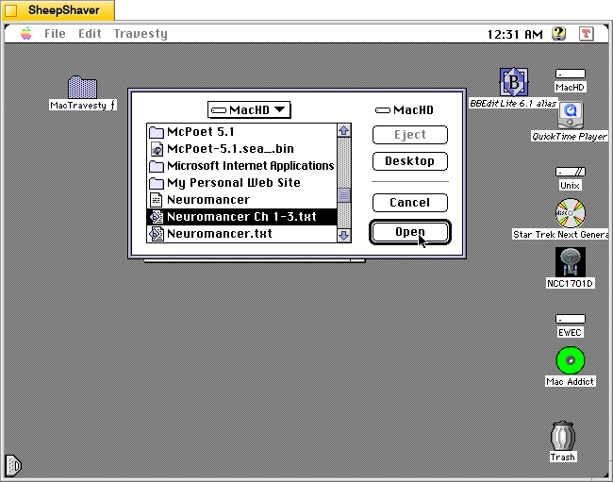Click the file list scroll up arrow

tap(344, 130)
